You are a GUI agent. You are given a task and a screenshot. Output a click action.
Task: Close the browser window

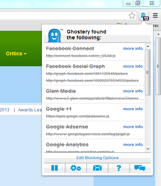(152, 3)
